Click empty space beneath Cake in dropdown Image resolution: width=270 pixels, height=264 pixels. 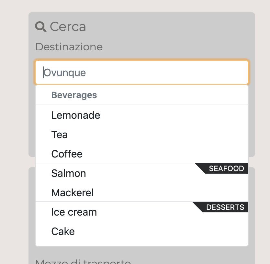coord(142,242)
